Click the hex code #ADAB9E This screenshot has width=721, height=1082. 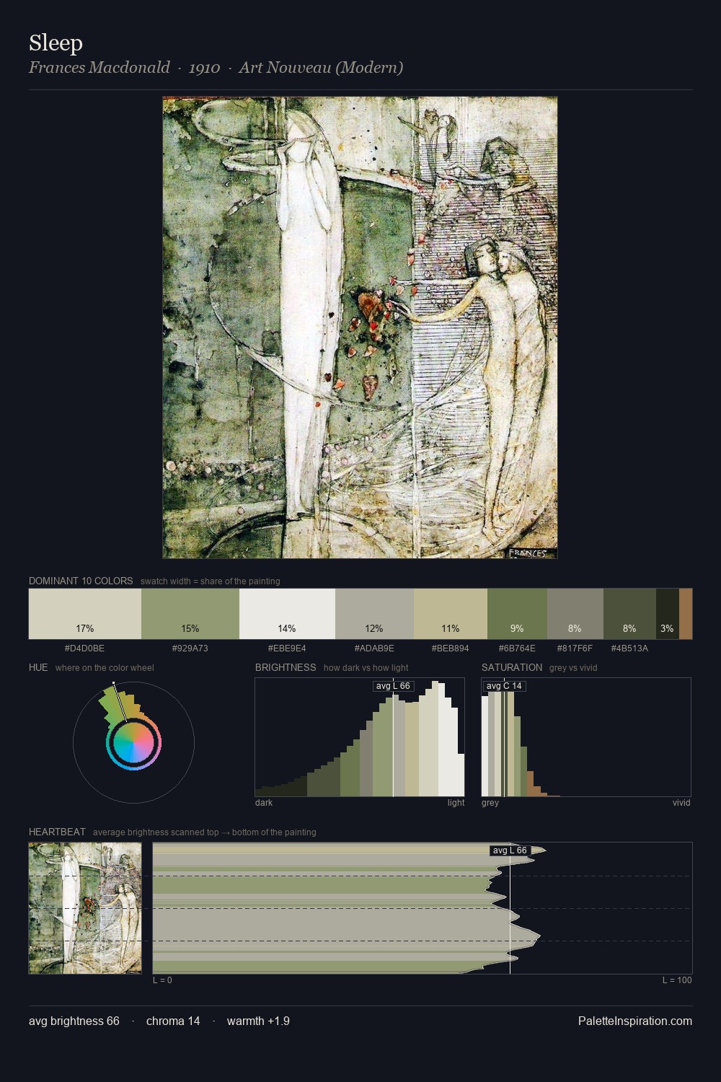(374, 648)
